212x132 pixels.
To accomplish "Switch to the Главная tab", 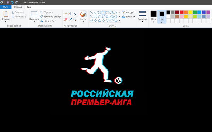I will click(18, 7).
